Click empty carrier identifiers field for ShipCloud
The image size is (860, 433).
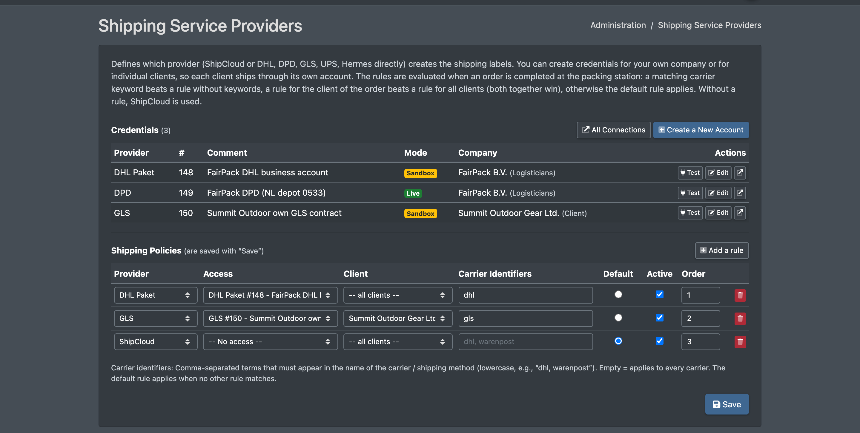point(526,342)
